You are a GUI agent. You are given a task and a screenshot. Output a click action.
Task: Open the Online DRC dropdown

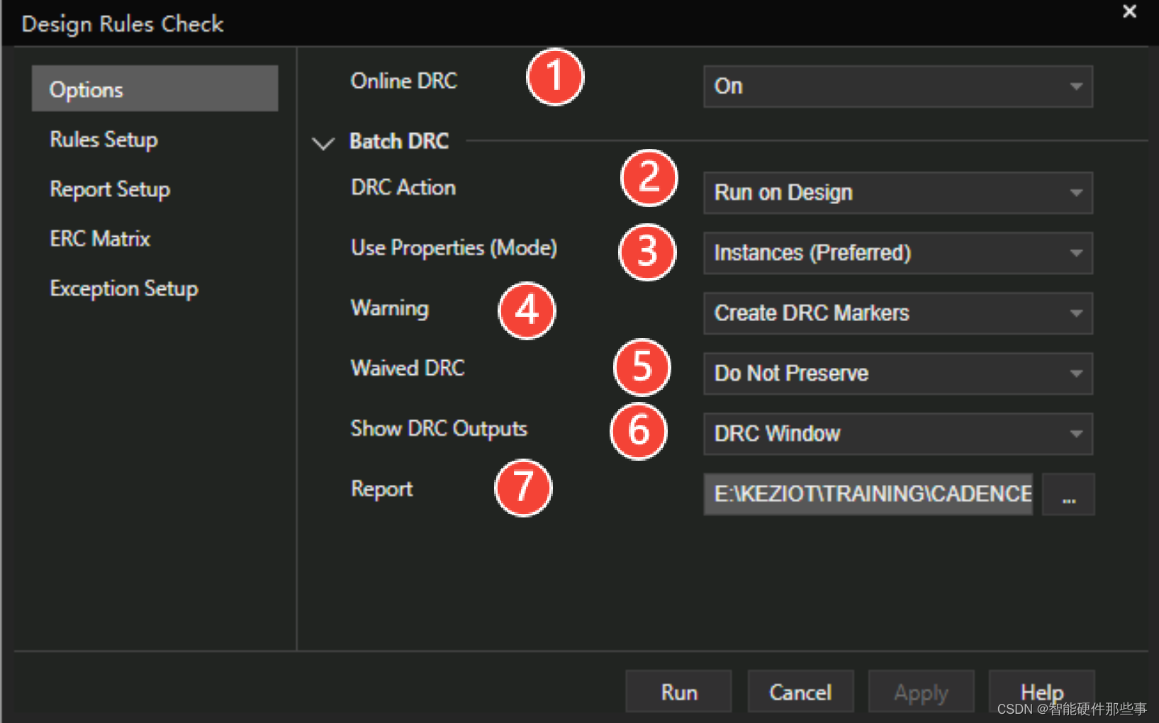tap(897, 86)
